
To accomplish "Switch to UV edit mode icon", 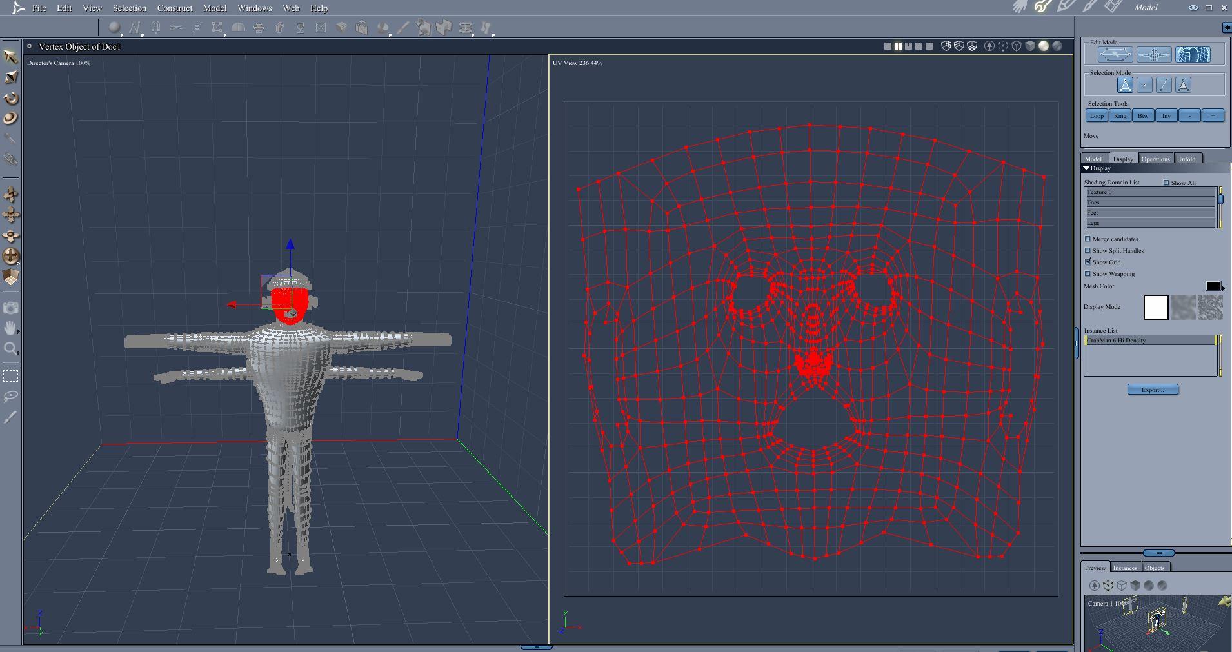I will [1192, 55].
